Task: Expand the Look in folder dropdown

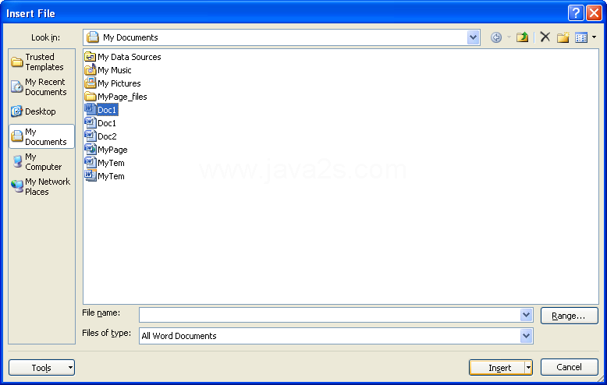Action: click(473, 37)
